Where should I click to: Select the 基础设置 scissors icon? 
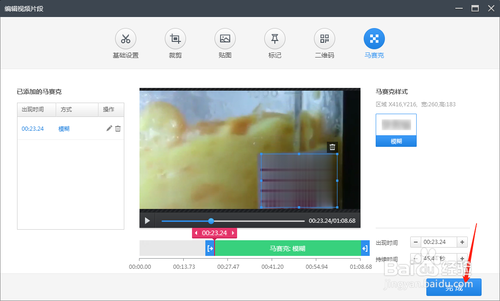(x=126, y=38)
